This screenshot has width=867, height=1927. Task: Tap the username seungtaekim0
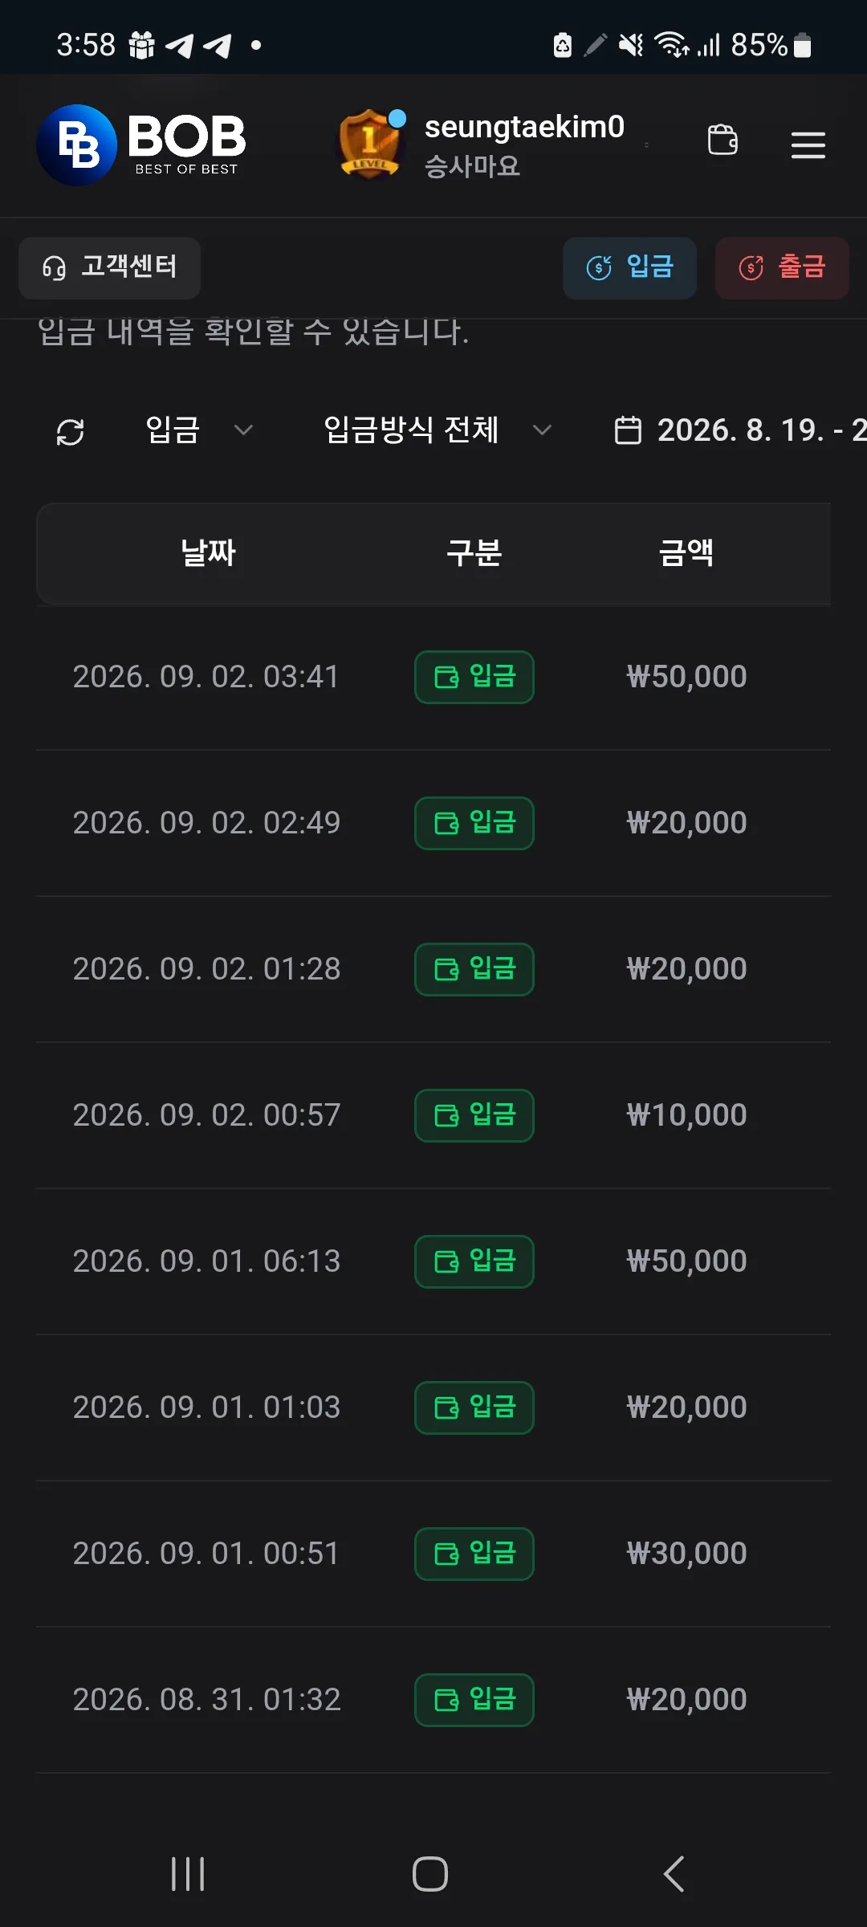(x=524, y=127)
